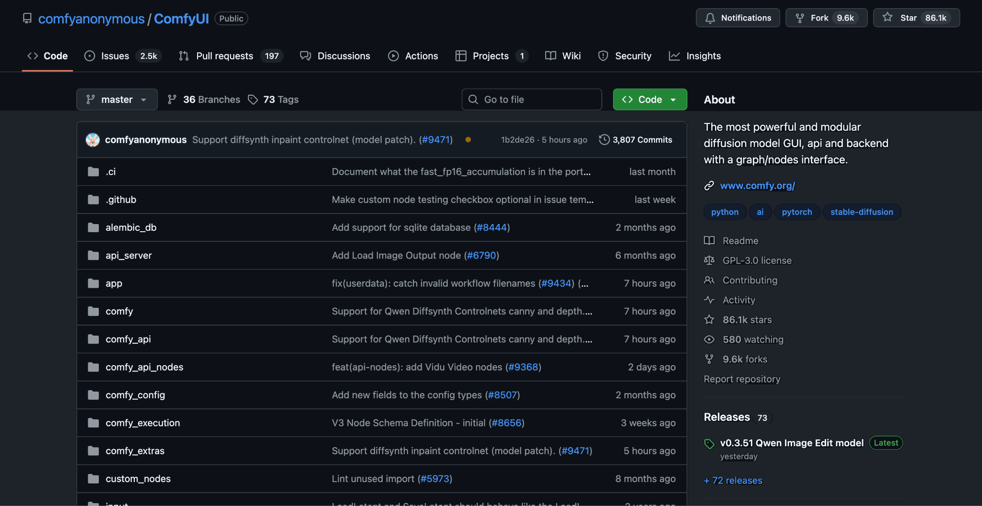Viewport: 982px width, 506px height.
Task: Click the link icon beside www.comfy.org
Action: (x=709, y=186)
